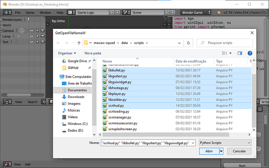
Task: Open Abrir button split dropdown arrow
Action: click(221, 151)
